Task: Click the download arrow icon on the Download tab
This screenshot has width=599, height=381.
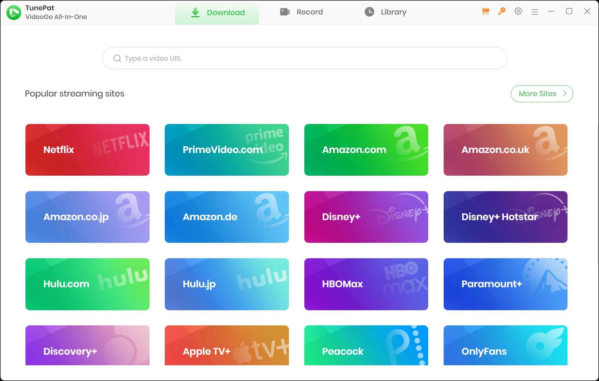Action: pyautogui.click(x=195, y=12)
